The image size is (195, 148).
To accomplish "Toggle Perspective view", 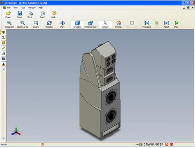I will click(x=91, y=25).
